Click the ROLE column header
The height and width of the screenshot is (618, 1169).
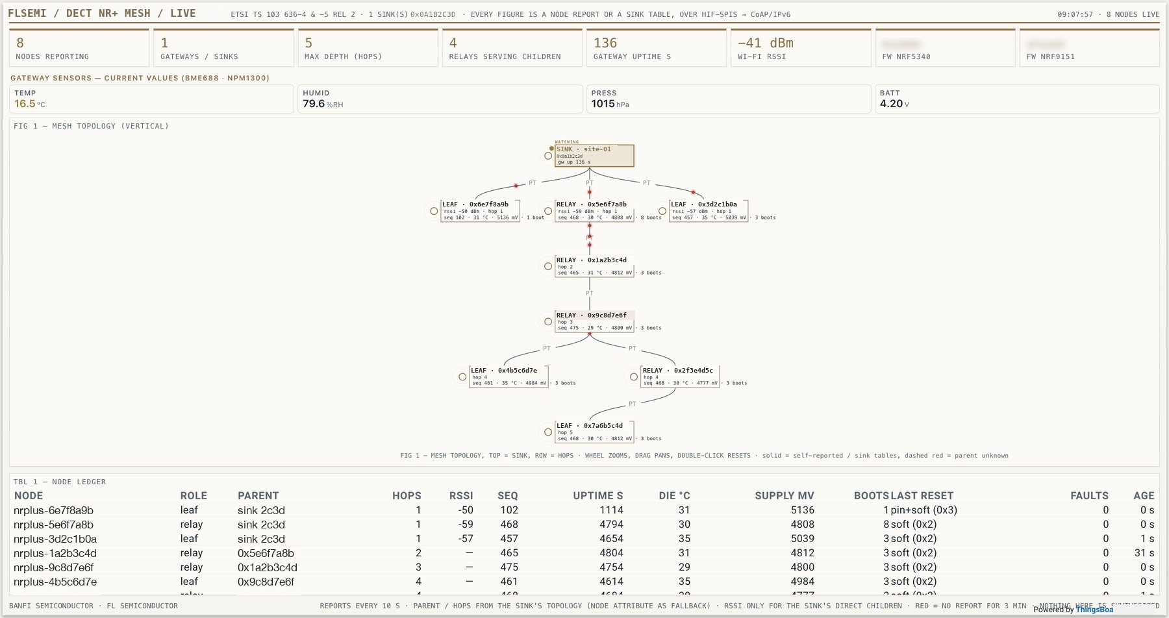[194, 495]
